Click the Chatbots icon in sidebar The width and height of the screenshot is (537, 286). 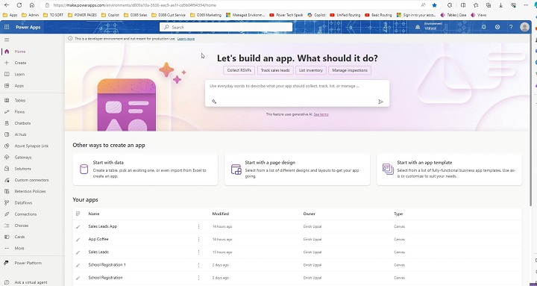pos(7,123)
